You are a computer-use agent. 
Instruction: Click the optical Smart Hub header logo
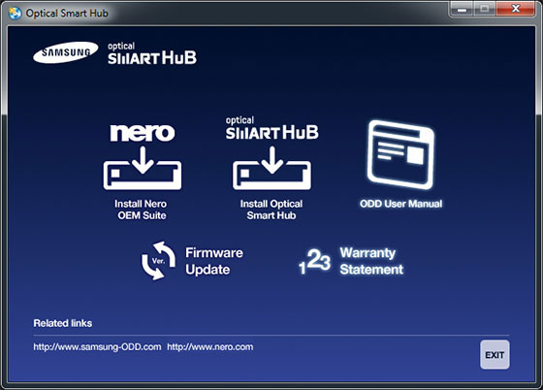[x=152, y=53]
